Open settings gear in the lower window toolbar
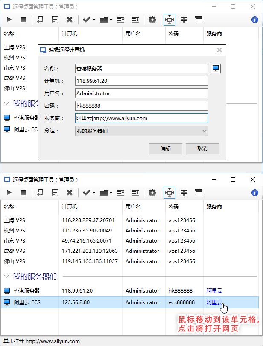 tap(152, 193)
